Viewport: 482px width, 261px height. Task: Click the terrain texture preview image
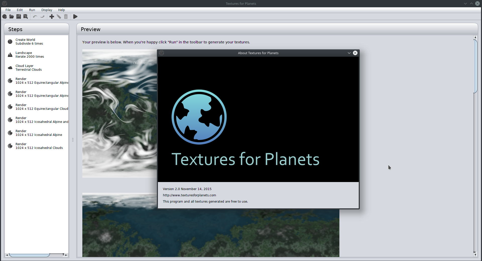(211, 233)
